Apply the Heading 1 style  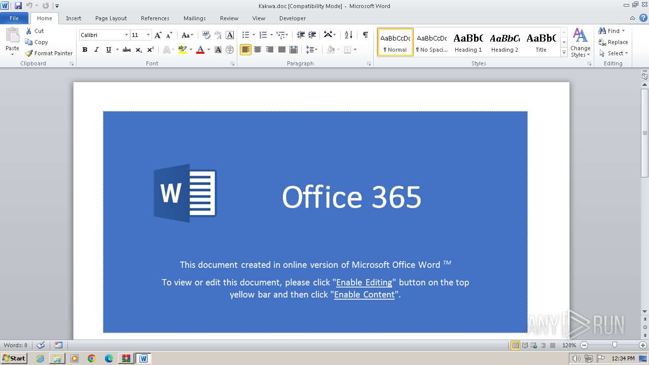tap(468, 42)
